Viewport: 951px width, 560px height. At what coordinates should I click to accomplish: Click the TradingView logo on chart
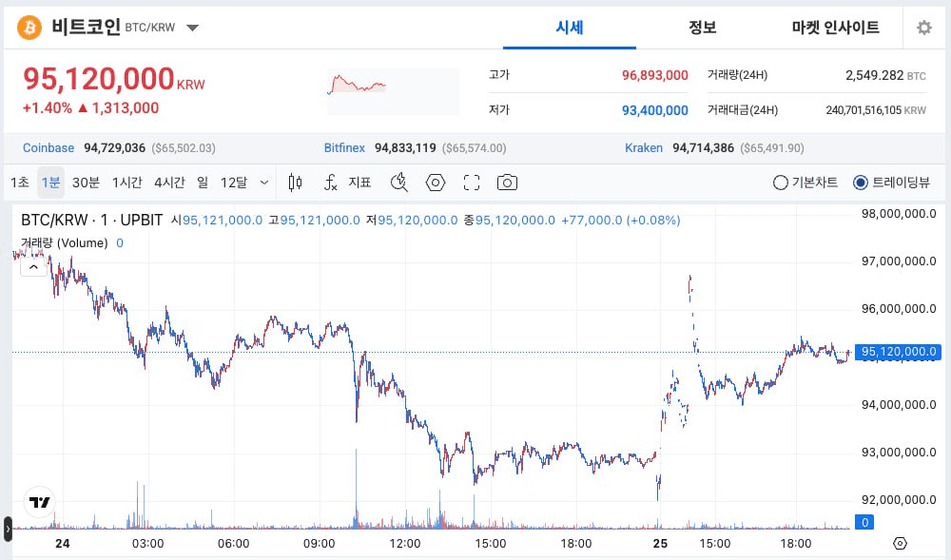39,502
